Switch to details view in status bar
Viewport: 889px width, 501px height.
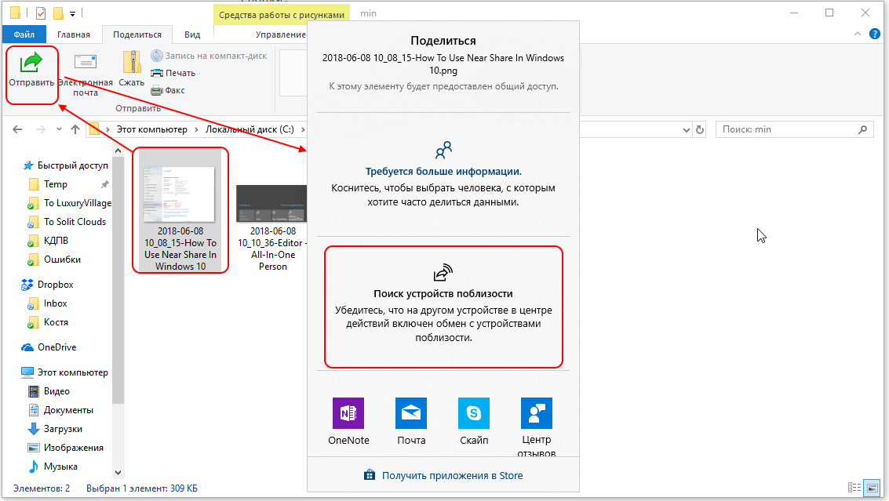click(x=853, y=487)
